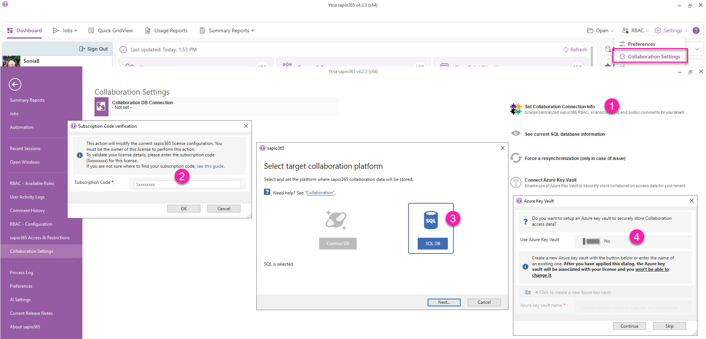This screenshot has height=339, width=706.
Task: Focus the Subscription Code input field
Action: [187, 185]
